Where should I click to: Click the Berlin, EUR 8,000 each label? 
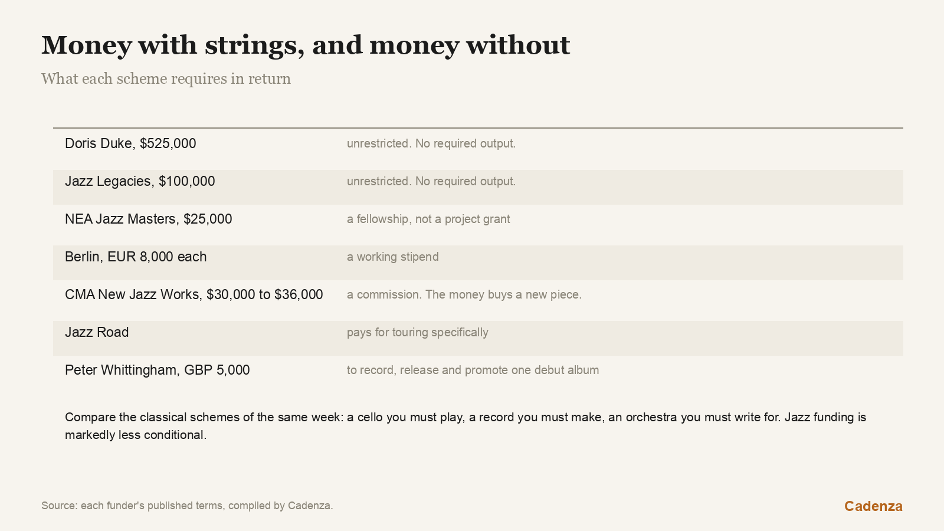click(x=136, y=257)
